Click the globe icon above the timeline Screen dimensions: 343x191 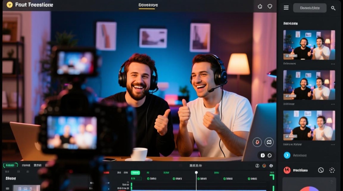click(x=271, y=166)
